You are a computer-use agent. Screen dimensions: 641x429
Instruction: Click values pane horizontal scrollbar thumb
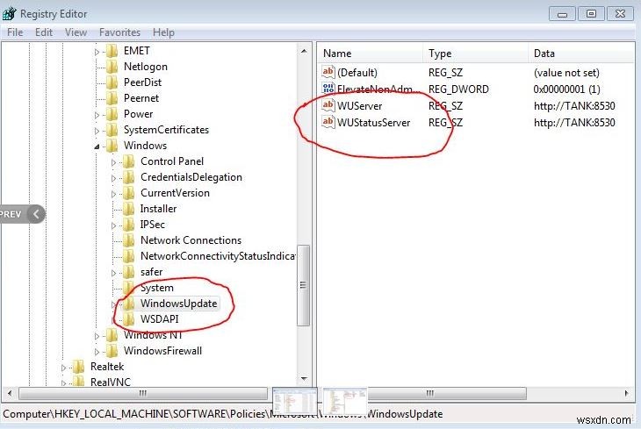tap(445, 393)
